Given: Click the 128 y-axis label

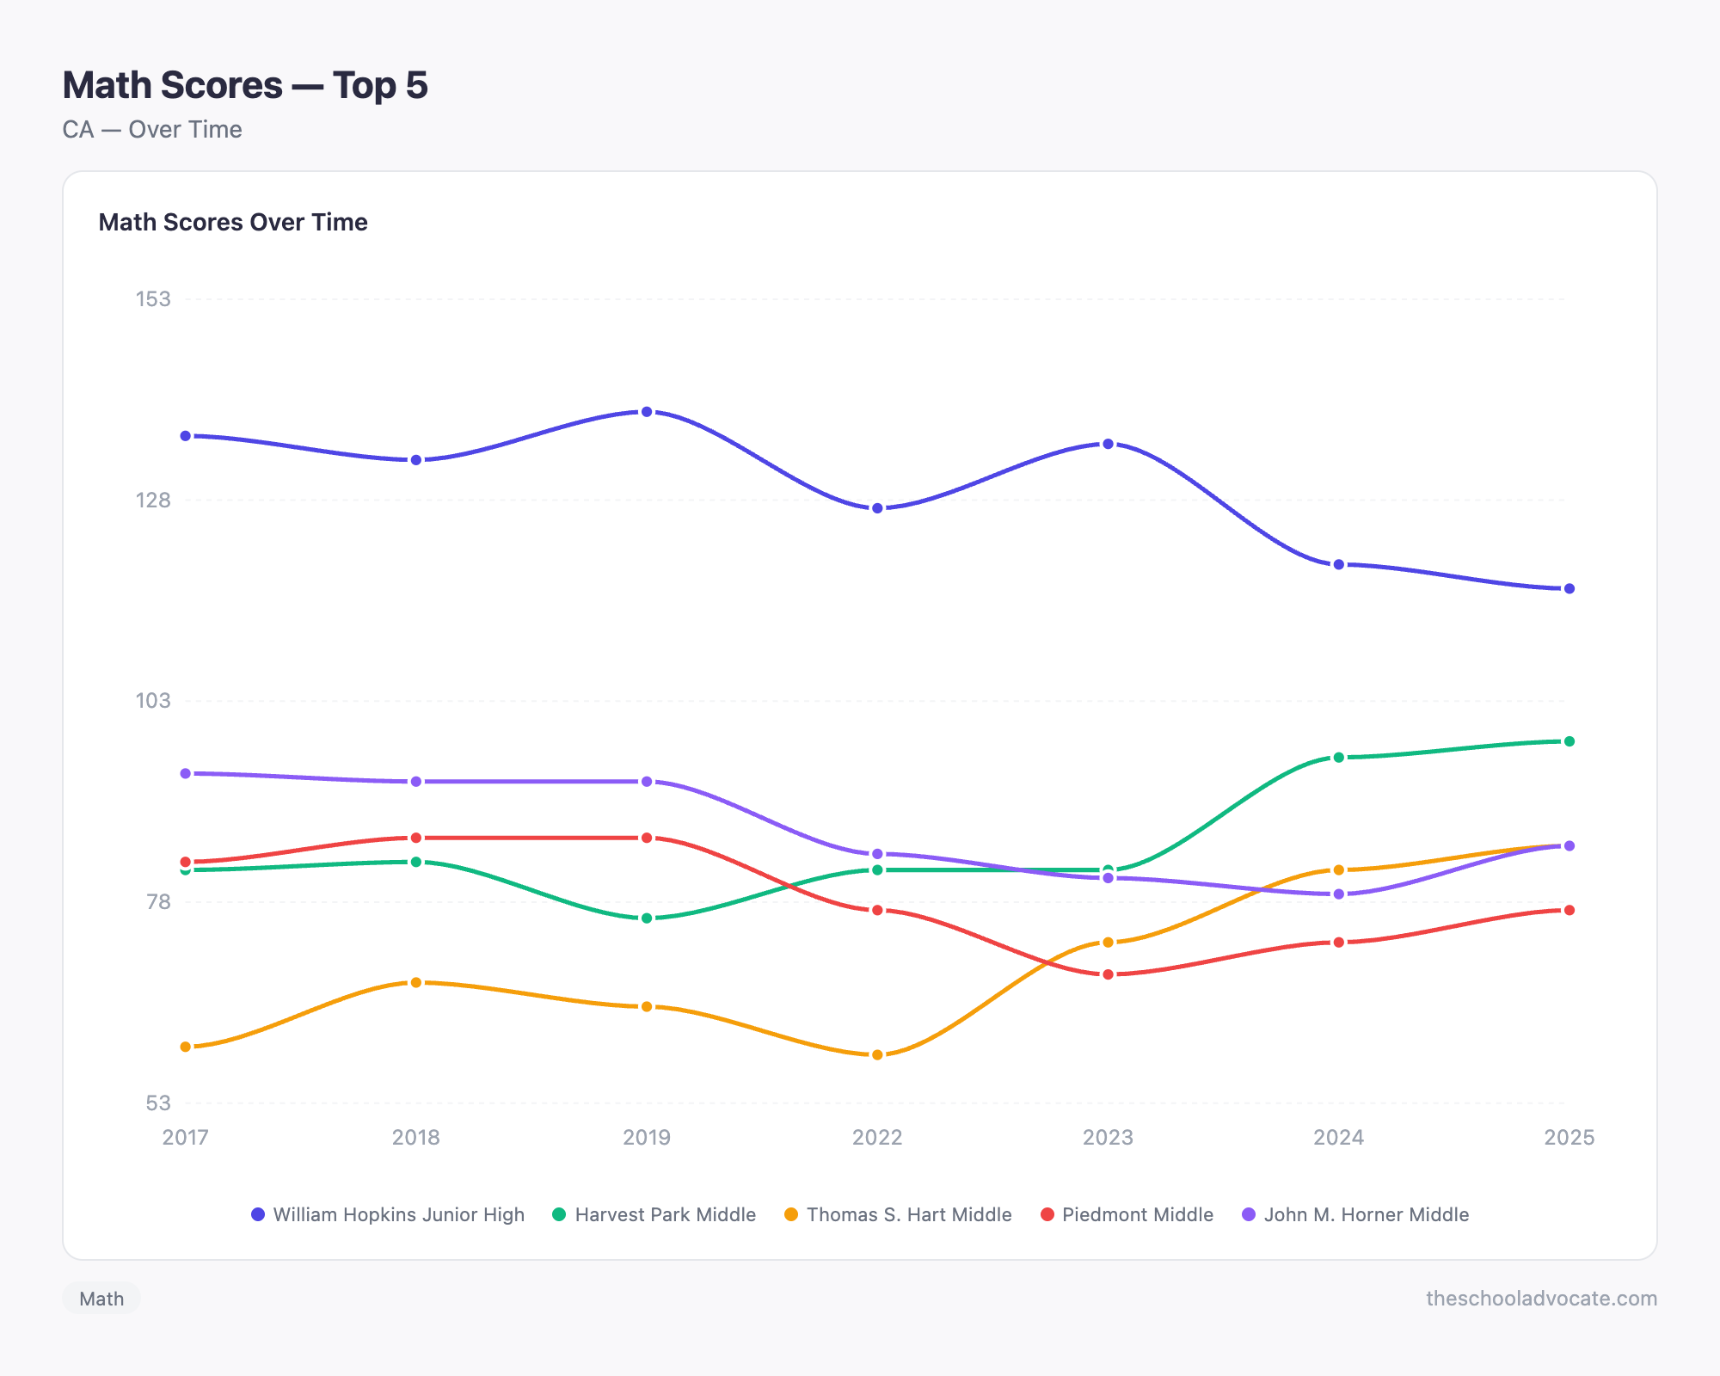Looking at the screenshot, I should [x=153, y=500].
